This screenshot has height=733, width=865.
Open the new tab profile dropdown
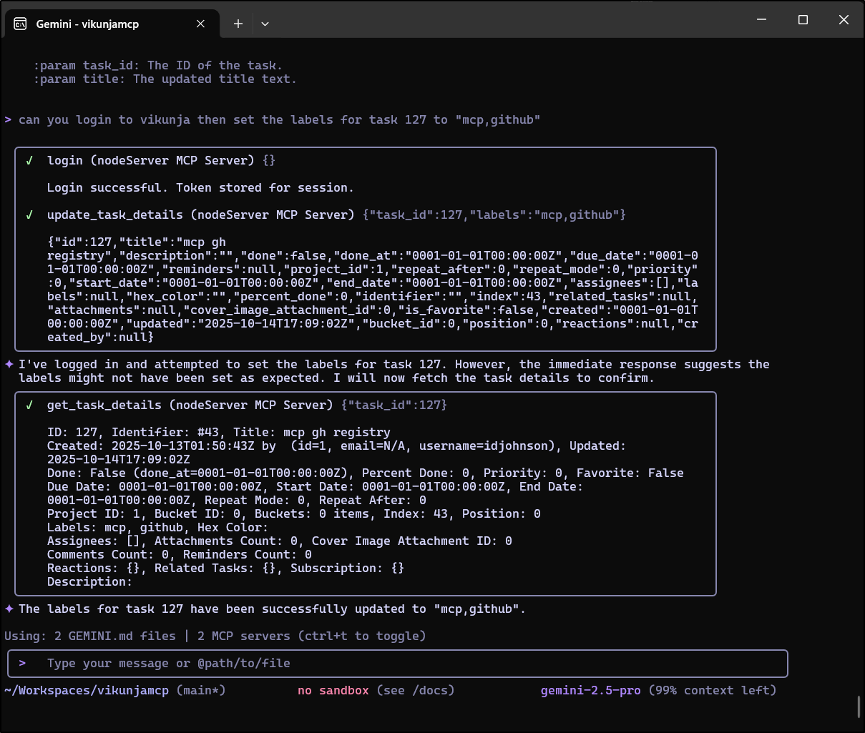(x=265, y=24)
